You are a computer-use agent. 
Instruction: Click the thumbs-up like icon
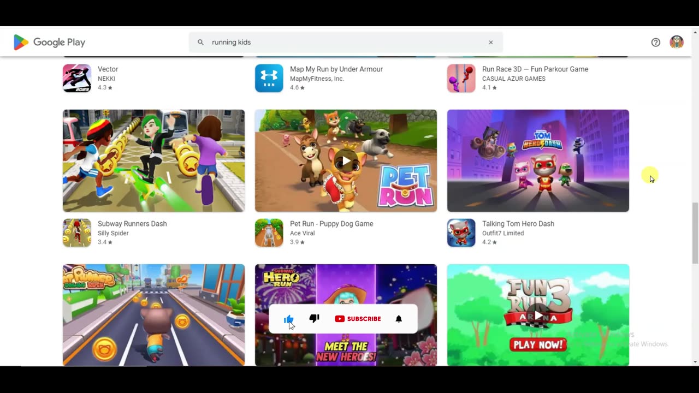pos(289,319)
